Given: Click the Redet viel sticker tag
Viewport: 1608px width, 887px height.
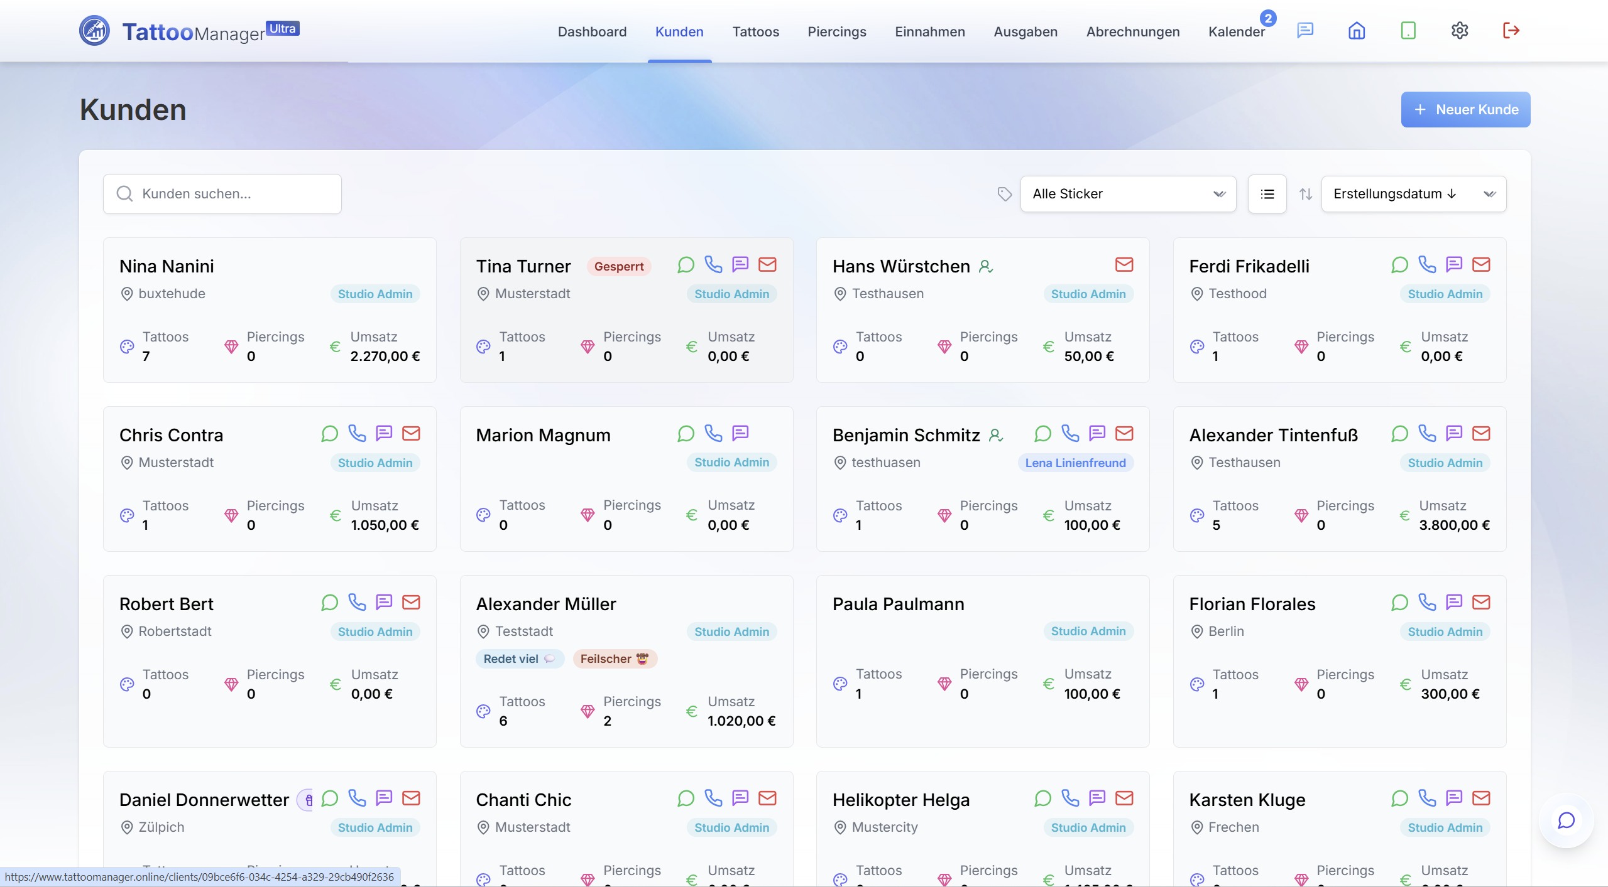Looking at the screenshot, I should point(520,659).
